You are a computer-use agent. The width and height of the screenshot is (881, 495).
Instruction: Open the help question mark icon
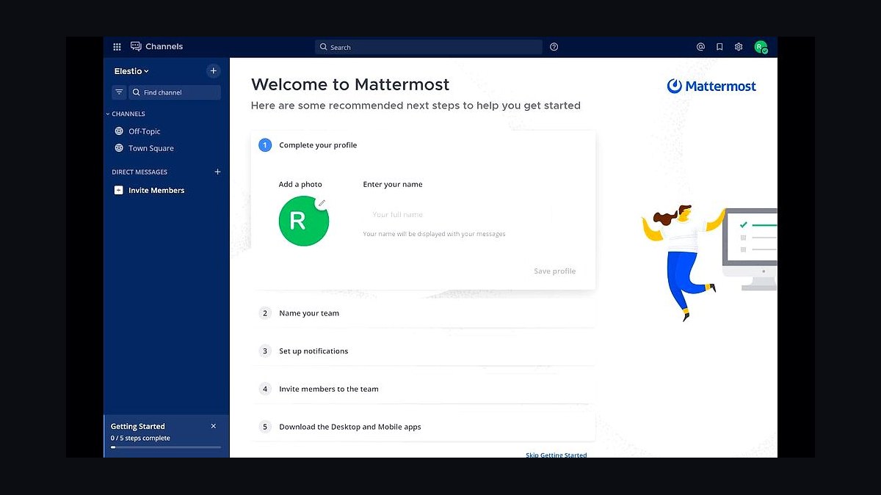click(554, 47)
